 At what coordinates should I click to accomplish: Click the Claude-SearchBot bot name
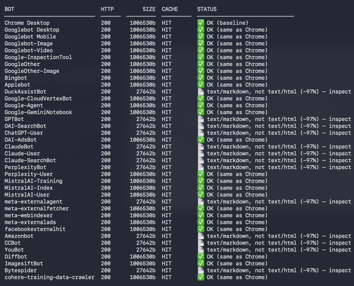tap(30, 160)
